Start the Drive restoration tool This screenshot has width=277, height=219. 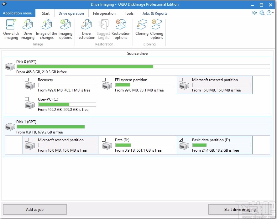86,29
